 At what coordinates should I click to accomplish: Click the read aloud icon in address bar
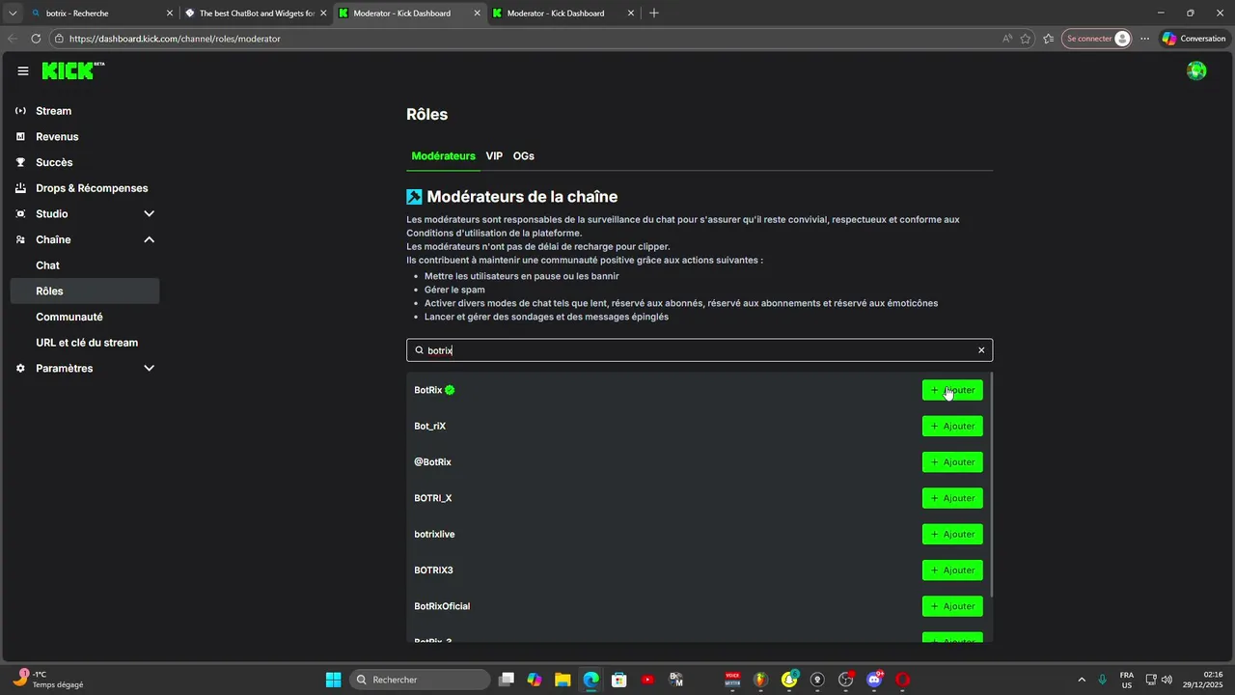[1007, 39]
